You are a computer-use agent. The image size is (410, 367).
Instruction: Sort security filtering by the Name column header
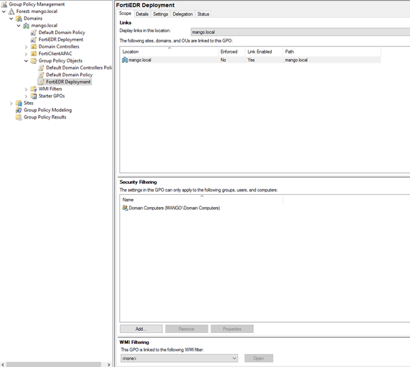(x=202, y=200)
